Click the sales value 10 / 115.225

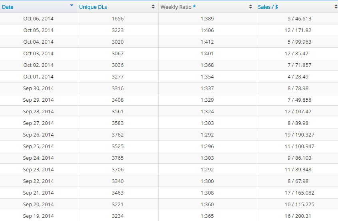click(299, 204)
